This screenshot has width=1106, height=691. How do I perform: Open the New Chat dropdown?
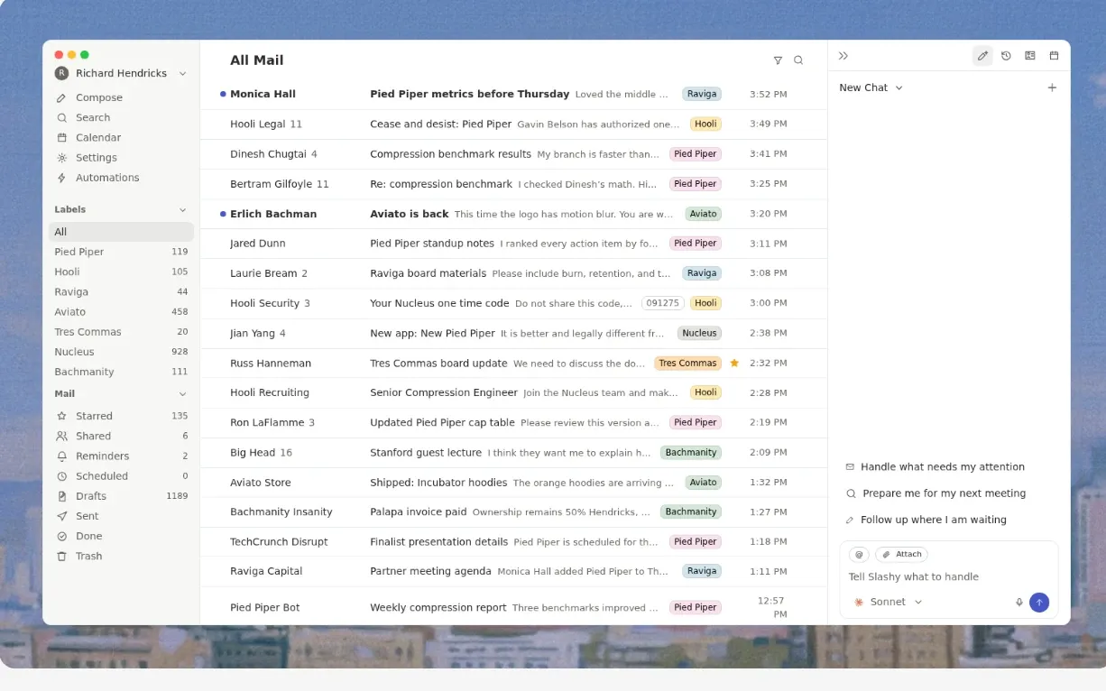point(871,88)
